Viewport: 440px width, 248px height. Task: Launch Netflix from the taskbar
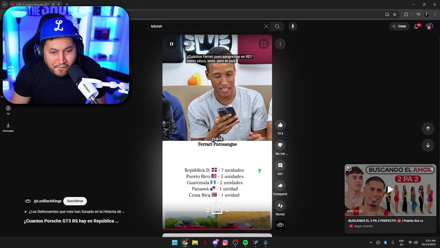pyautogui.click(x=205, y=242)
